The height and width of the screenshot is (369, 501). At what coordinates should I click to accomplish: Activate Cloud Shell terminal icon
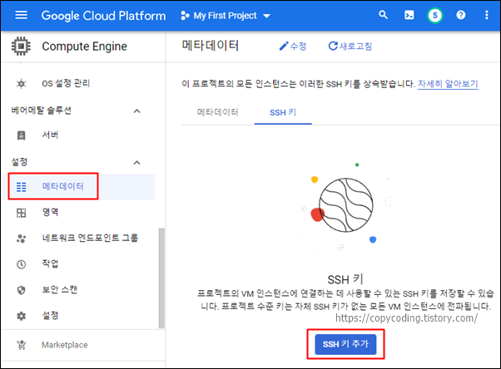[x=409, y=15]
